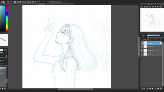Pick a shade in color square
The image size is (164, 92).
point(3,18)
